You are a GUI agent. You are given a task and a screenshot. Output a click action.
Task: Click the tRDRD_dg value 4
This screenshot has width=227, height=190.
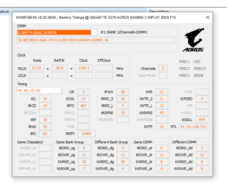tap(123, 148)
